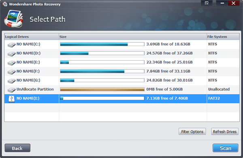Select the NTFS label of drive G:
The height and width of the screenshot is (158, 243).
pos(213,80)
